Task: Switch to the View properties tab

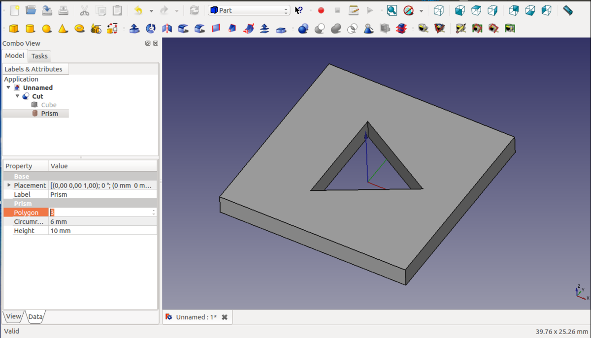Action: [13, 316]
